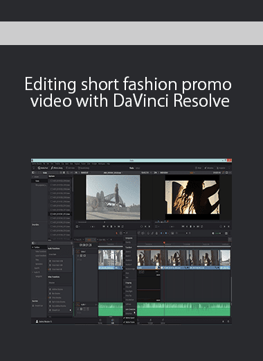Click the effects library search icon
The image size is (263, 361).
coord(71,243)
